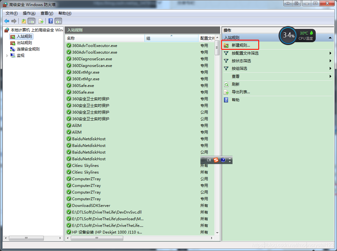Image resolution: width=337 pixels, height=251 pixels.
Task: Select E:\DTLSoft\DriveTheLife\DevDrvSvc.dll rule
Action: [x=140, y=212]
